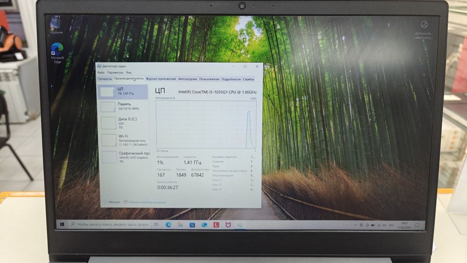Image resolution: width=467 pixels, height=263 pixels.
Task: Click the processes count 167
Action: point(161,175)
